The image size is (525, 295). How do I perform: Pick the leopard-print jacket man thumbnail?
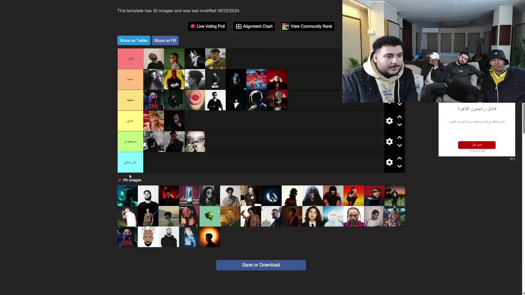251,216
